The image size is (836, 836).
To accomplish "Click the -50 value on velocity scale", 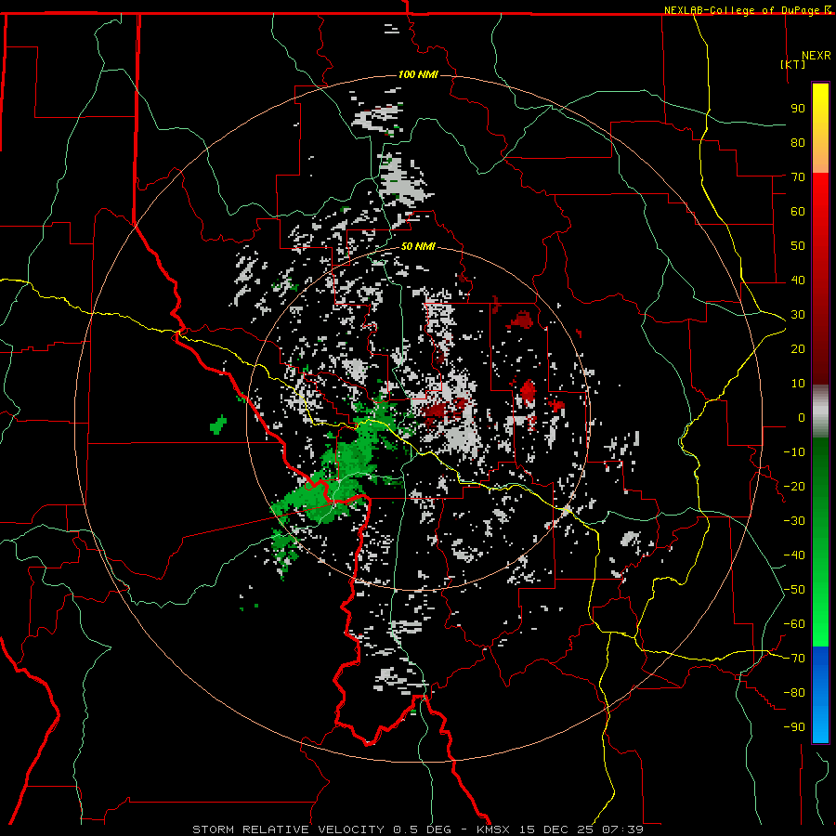I will 794,590.
